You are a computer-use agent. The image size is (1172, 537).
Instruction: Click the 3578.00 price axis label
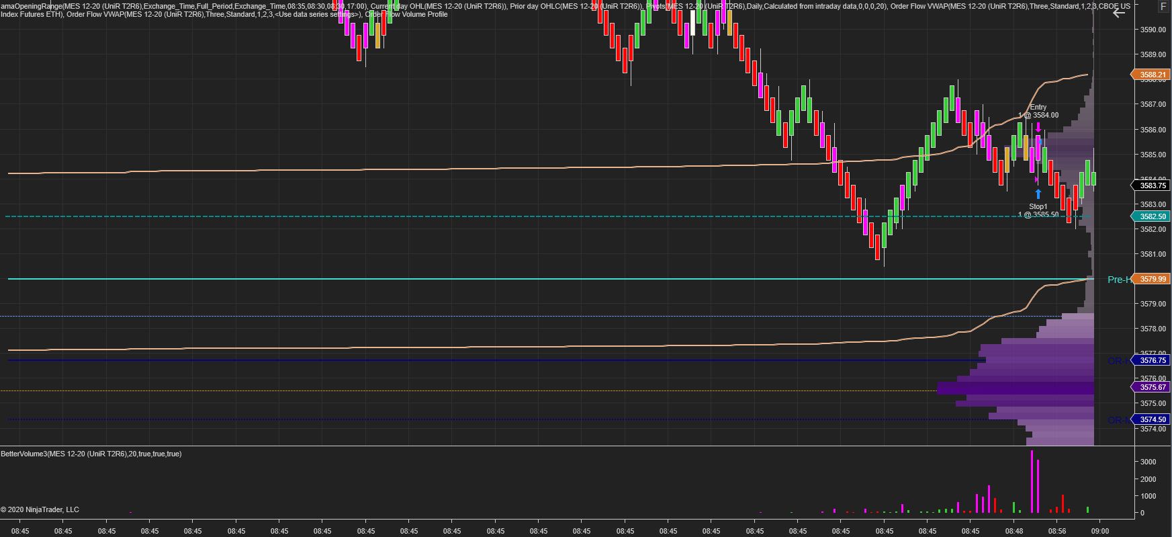[x=1153, y=328]
